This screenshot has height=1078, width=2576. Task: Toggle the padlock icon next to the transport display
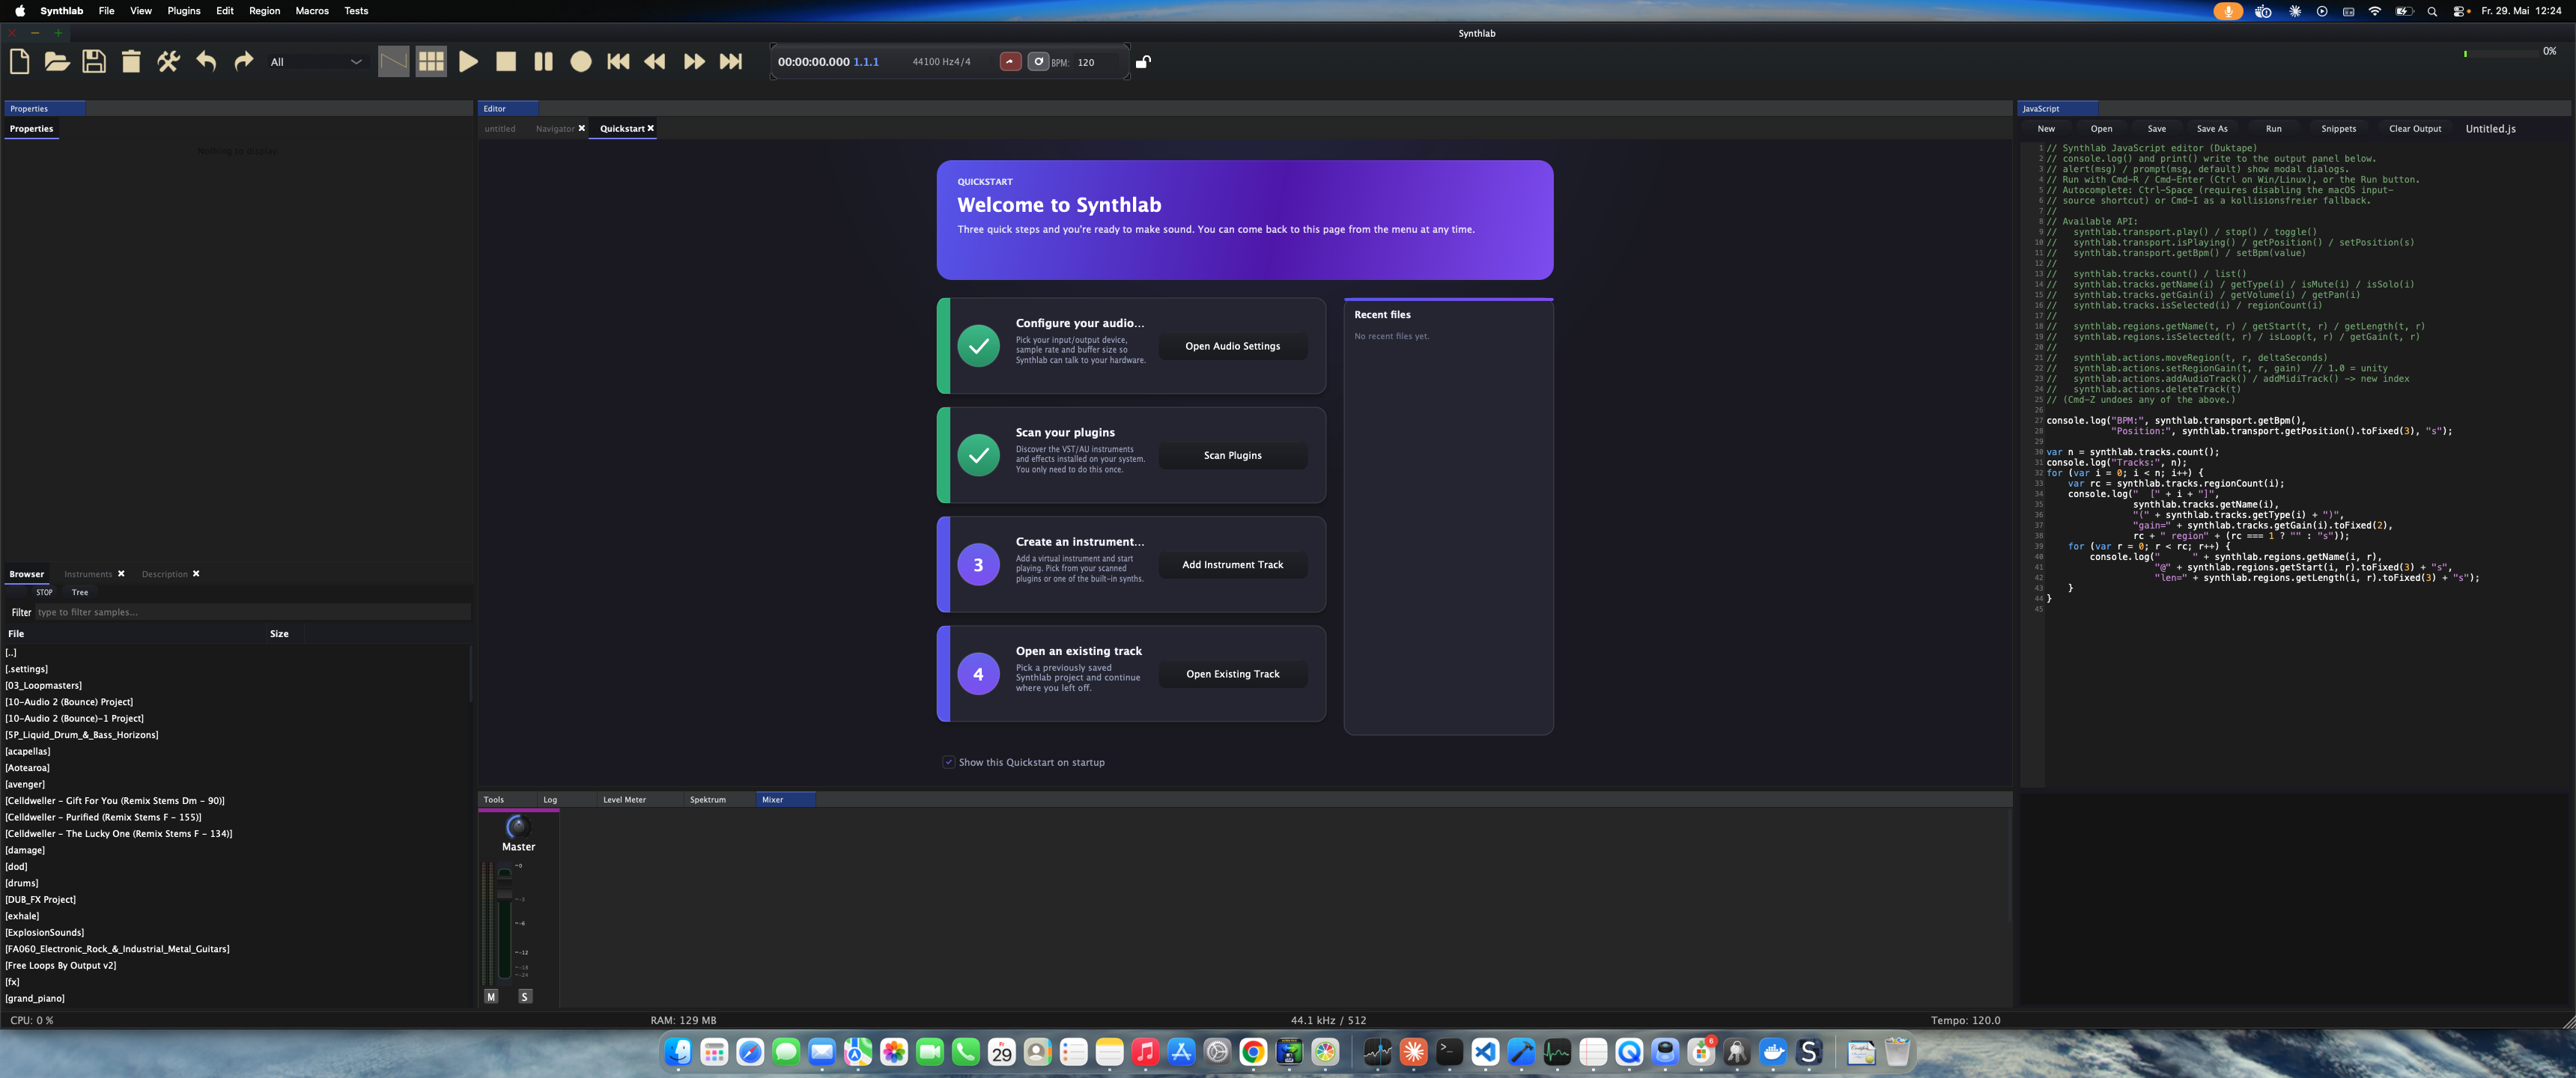(x=1143, y=62)
